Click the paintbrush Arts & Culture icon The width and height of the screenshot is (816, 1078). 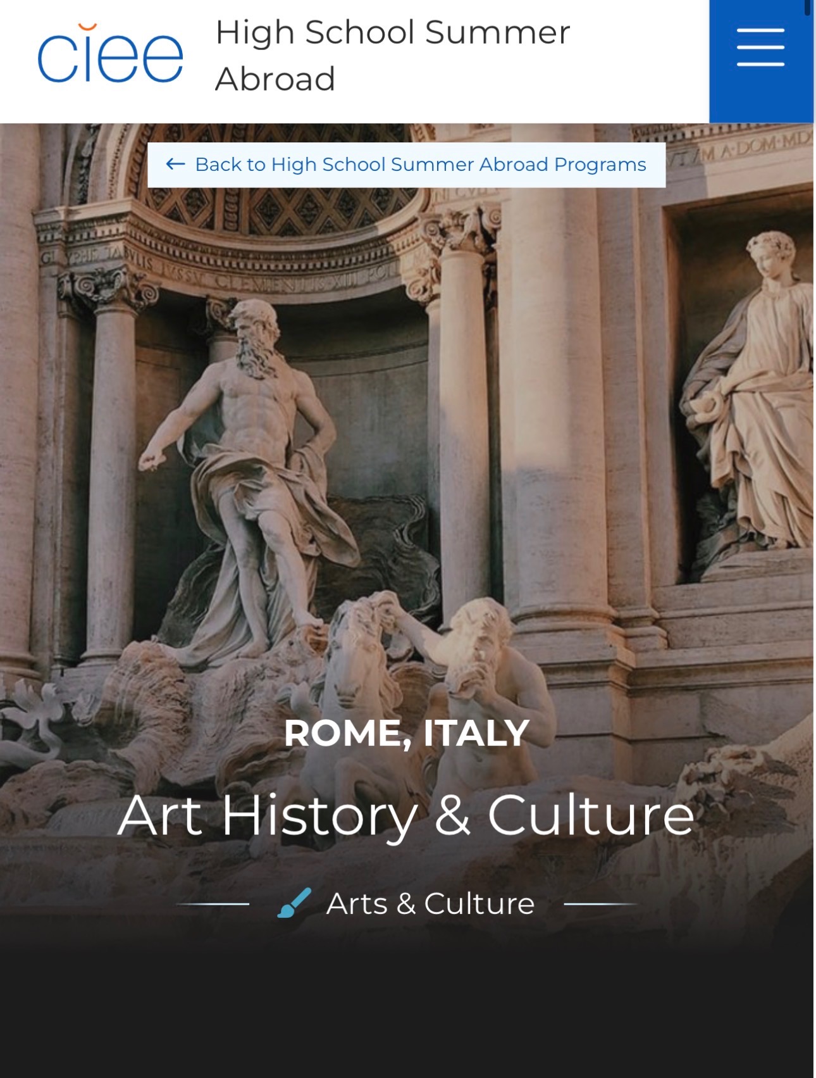coord(294,903)
